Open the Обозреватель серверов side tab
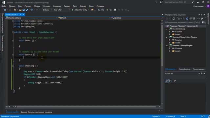The width and height of the screenshot is (210, 118). 2,23
